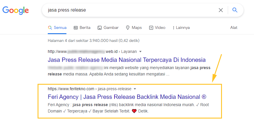This screenshot has width=254, height=122.
Task: Click the web.id › Layanan URL
Action: 92,51
